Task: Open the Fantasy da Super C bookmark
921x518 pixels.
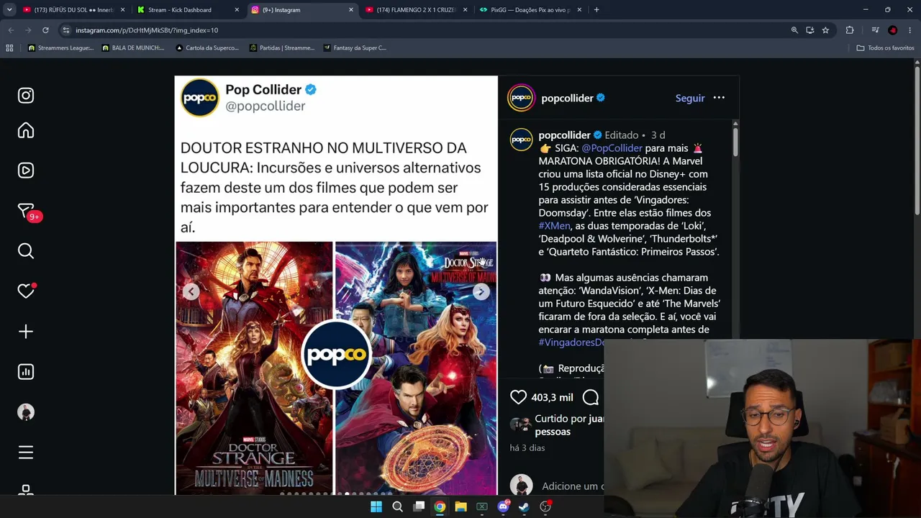Action: 355,48
